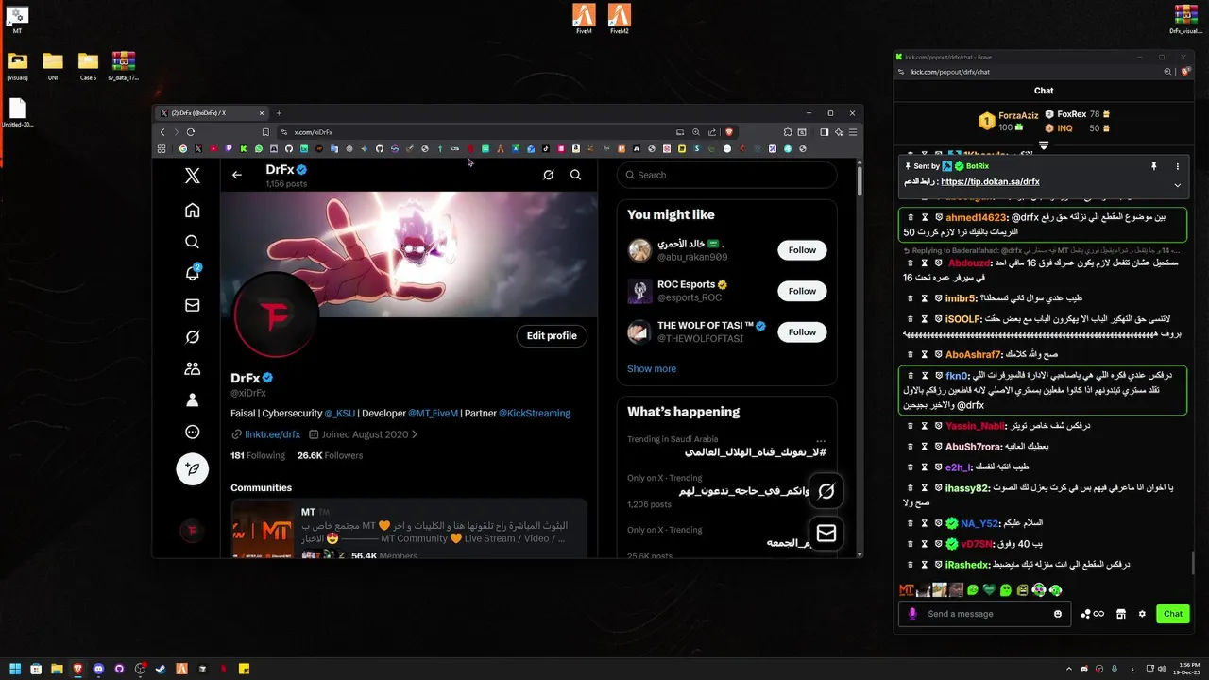Open Brave main menu in X window
The height and width of the screenshot is (680, 1209).
[853, 132]
